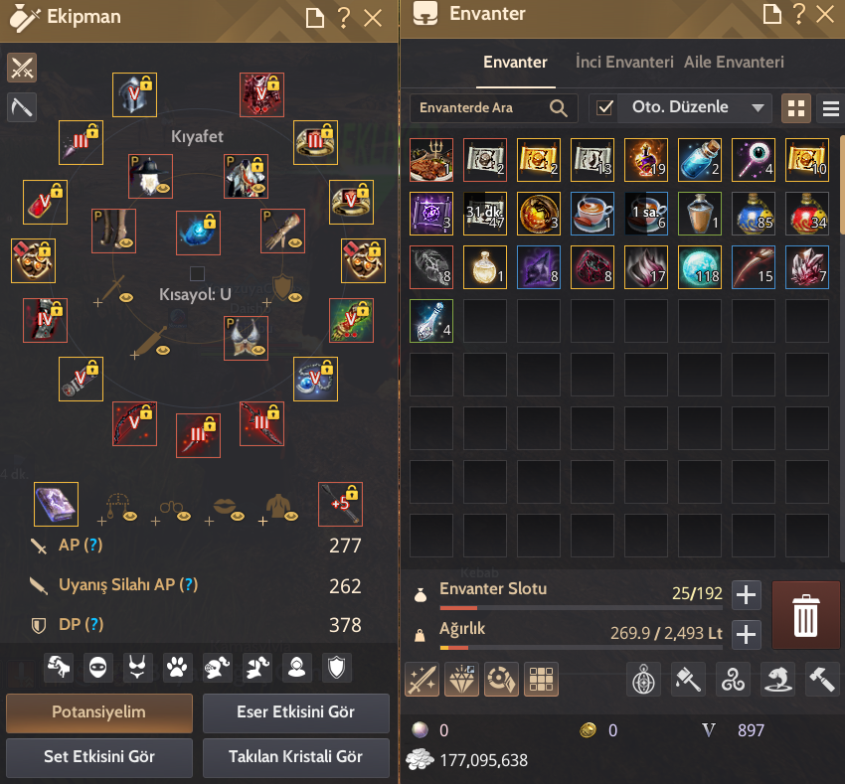
Task: Click the trash can delete icon
Action: coord(805,615)
